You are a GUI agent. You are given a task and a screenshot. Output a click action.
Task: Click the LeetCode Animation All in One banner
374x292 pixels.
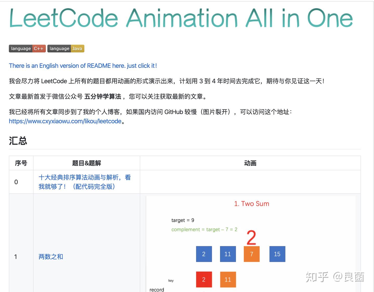click(x=181, y=18)
